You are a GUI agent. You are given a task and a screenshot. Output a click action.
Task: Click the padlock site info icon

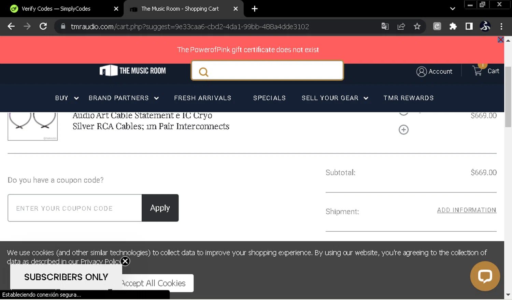[x=63, y=26]
